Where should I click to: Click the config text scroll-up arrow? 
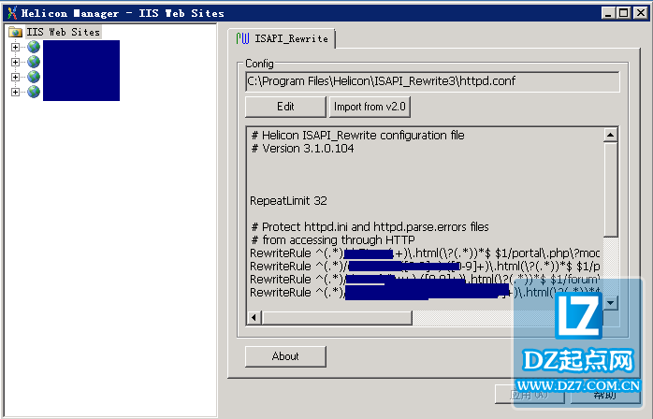click(611, 135)
